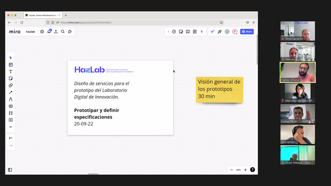
Task: Open the Templates tool
Action: tap(10, 65)
